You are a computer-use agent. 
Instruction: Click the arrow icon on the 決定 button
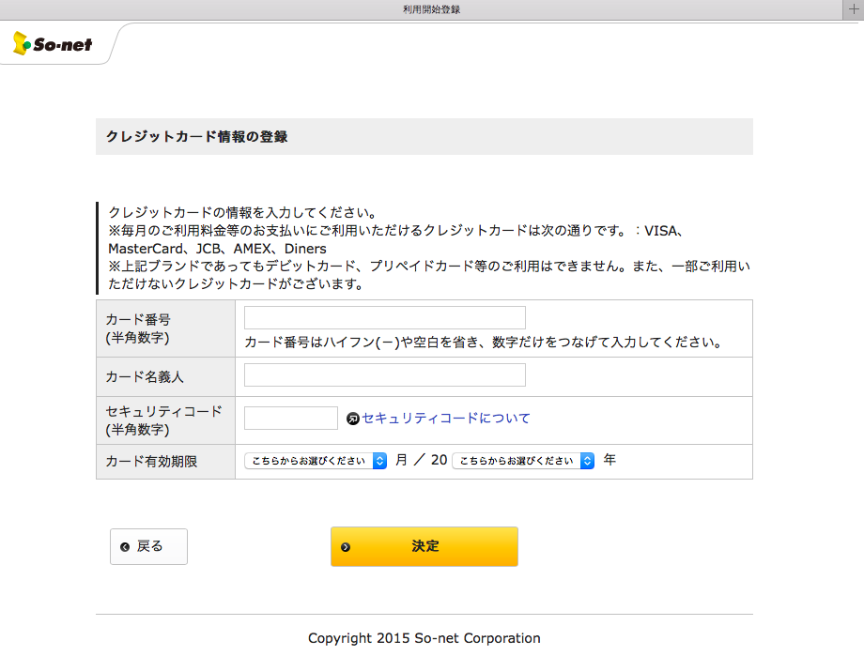346,547
